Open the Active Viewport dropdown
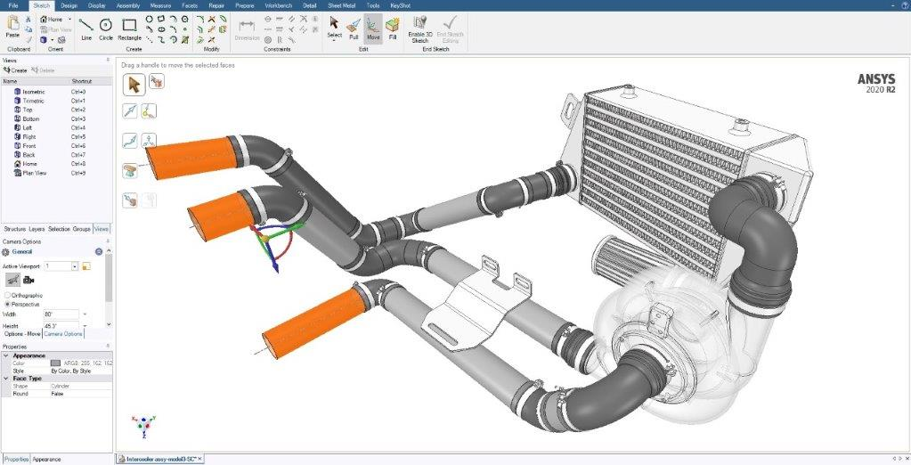This screenshot has height=465, width=911. 75,266
